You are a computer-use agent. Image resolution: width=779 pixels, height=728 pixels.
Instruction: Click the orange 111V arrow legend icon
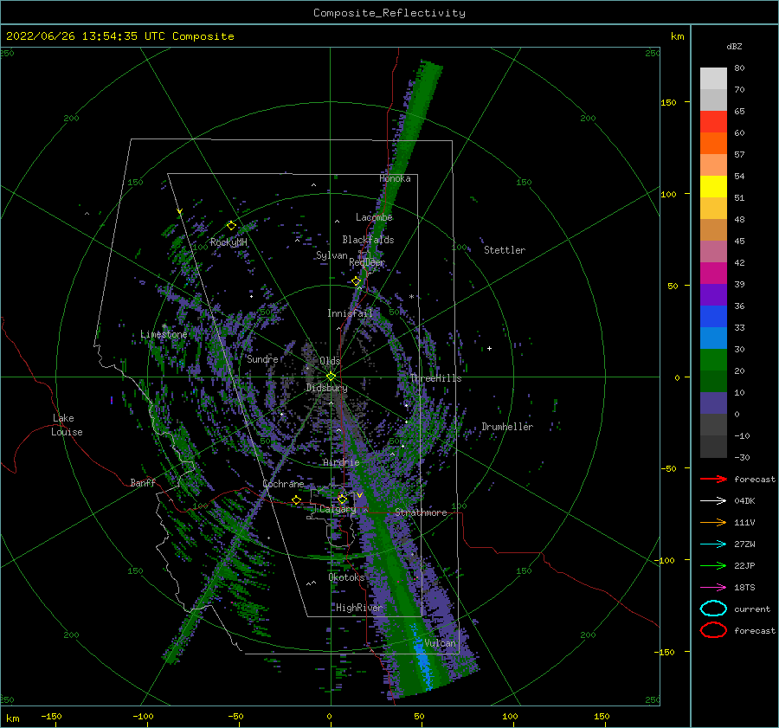(713, 522)
